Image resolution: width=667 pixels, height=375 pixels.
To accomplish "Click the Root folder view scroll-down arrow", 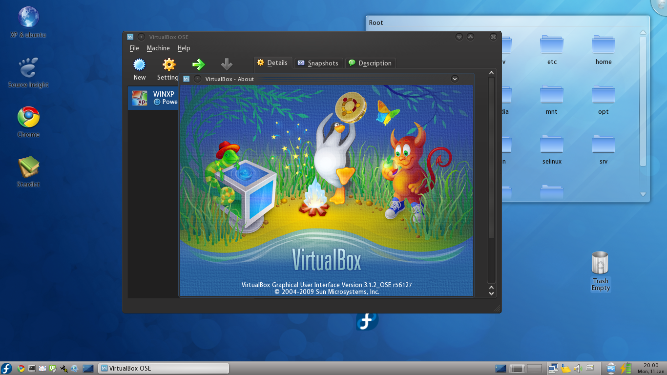I will point(643,194).
